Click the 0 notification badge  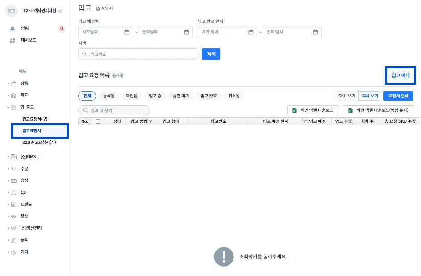(x=62, y=29)
